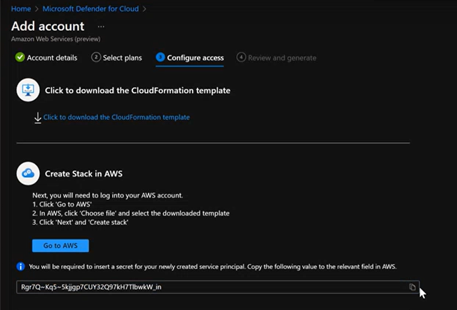Click into the secret value field
The height and width of the screenshot is (310, 457).
218,287
